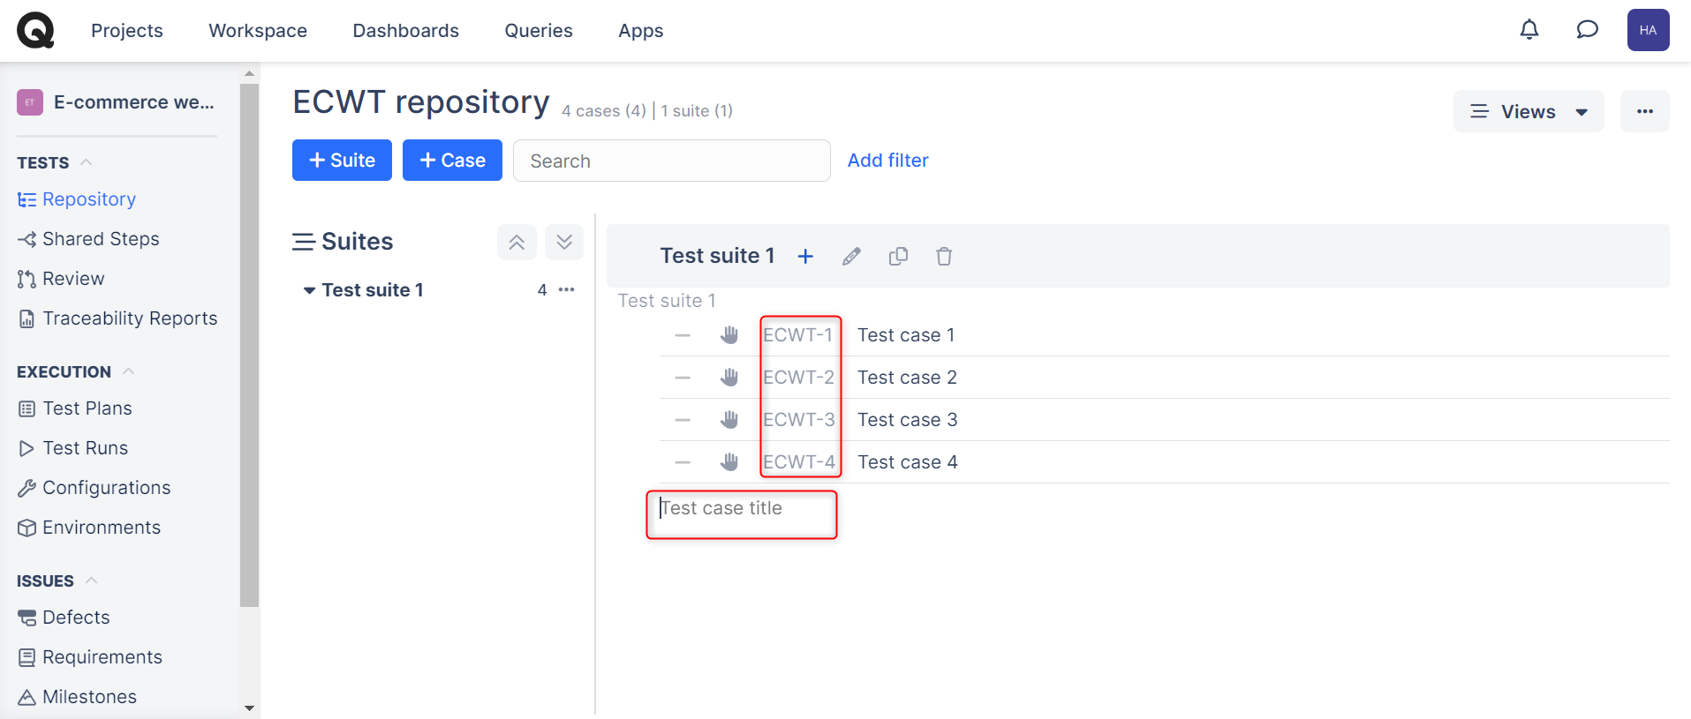Open the HA user avatar menu

(1648, 30)
